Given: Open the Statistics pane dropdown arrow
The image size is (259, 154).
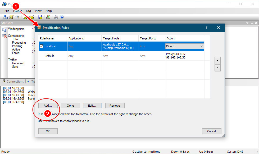Looking at the screenshot, I should tap(247, 23).
